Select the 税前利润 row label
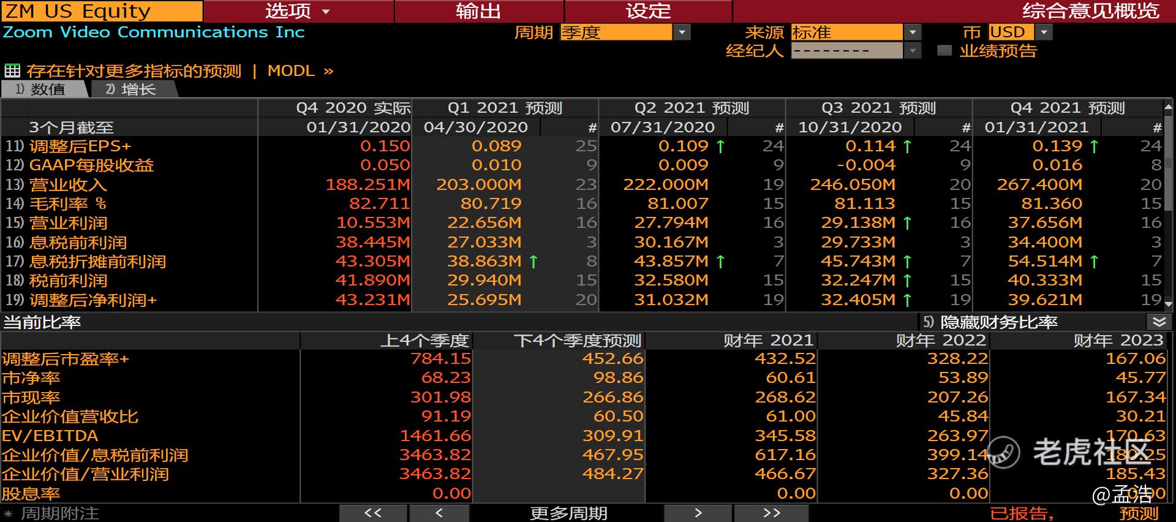This screenshot has height=522, width=1176. tap(68, 281)
